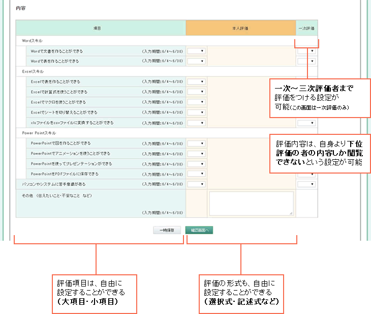This screenshot has width=371, height=314.
Task: Click the その他 free-text comment box
Action: tap(251, 204)
